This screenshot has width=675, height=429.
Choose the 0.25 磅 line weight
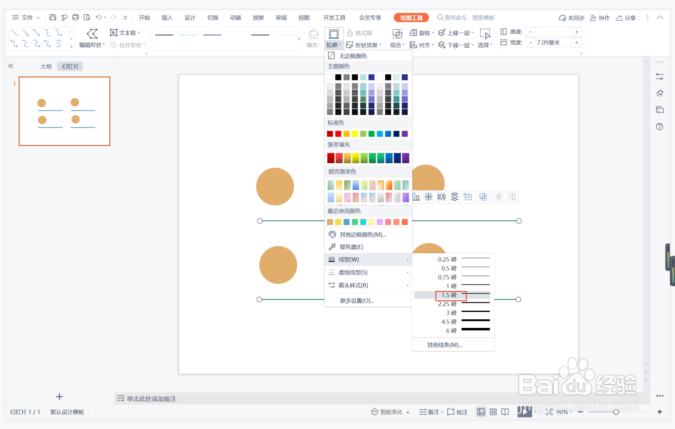[452, 259]
